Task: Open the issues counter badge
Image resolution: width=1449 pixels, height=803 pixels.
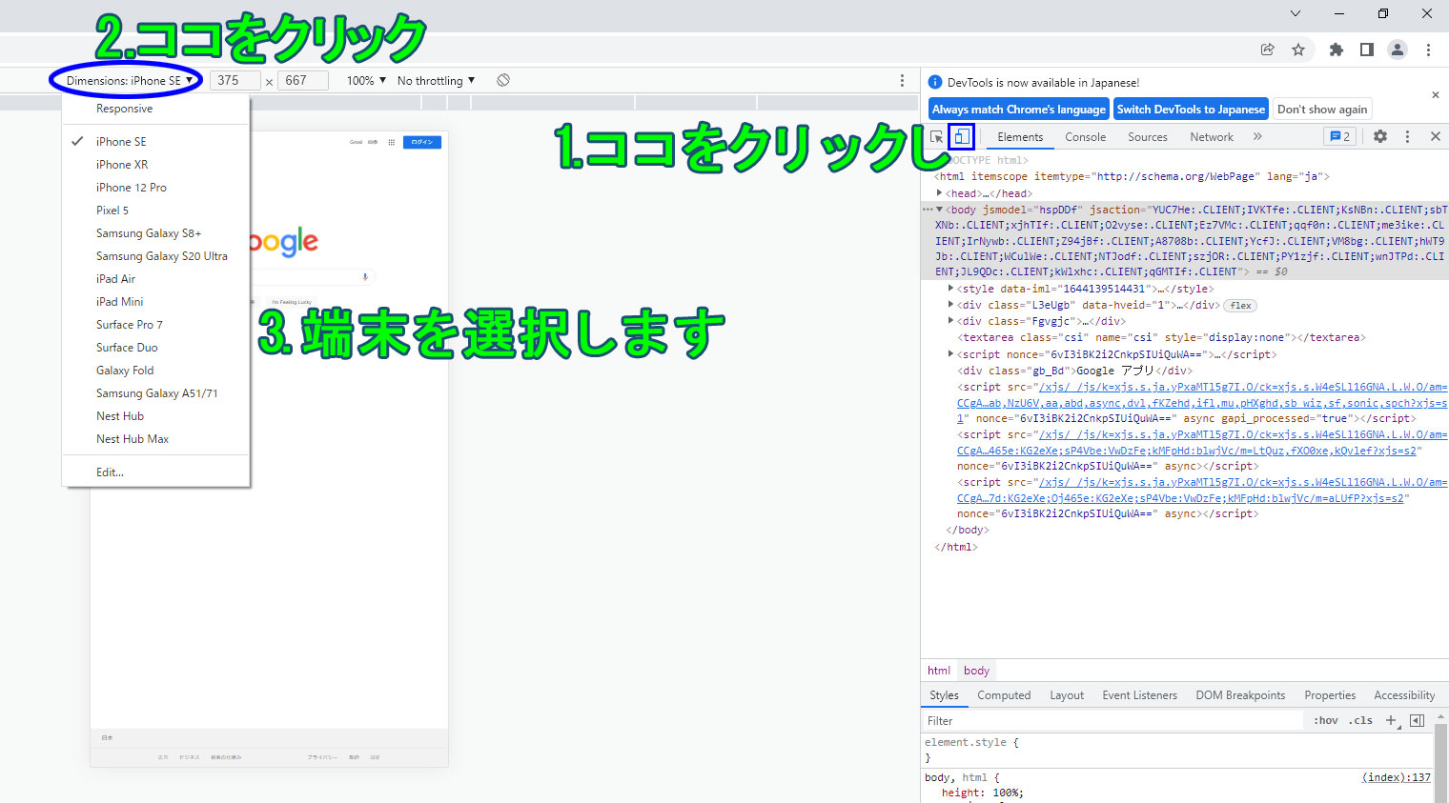Action: [1339, 136]
